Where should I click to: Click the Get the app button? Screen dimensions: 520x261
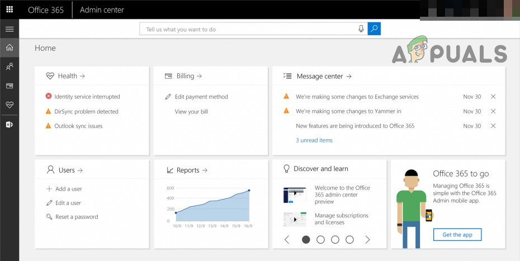click(457, 235)
